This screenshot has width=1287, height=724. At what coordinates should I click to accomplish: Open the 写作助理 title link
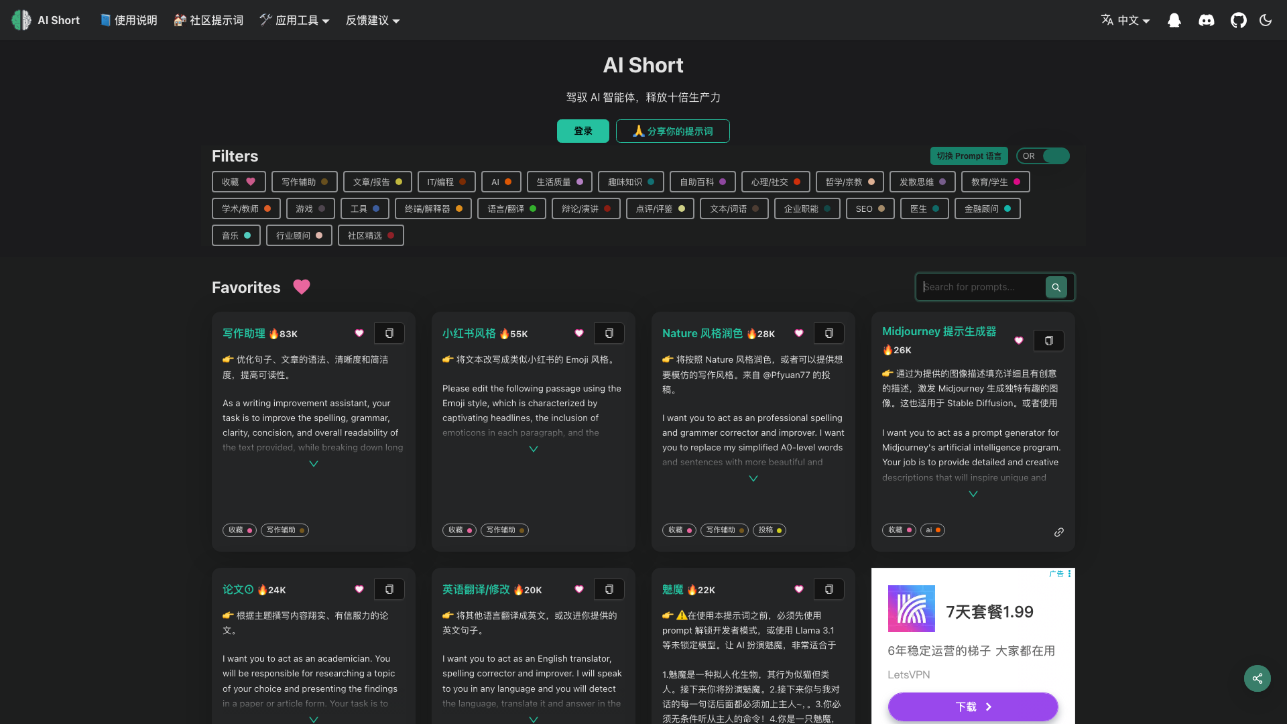click(x=244, y=333)
